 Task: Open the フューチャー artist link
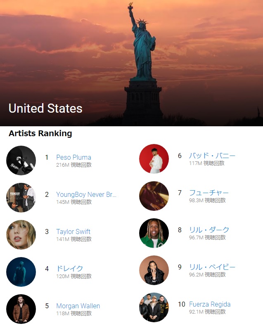tap(209, 193)
